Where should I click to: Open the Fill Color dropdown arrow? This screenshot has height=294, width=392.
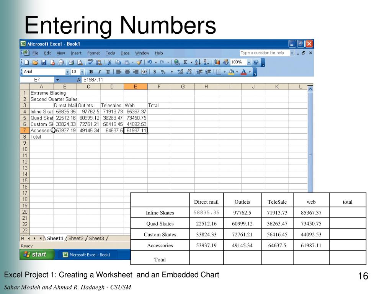click(x=237, y=72)
